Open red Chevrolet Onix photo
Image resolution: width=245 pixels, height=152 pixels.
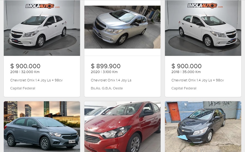[122, 127]
